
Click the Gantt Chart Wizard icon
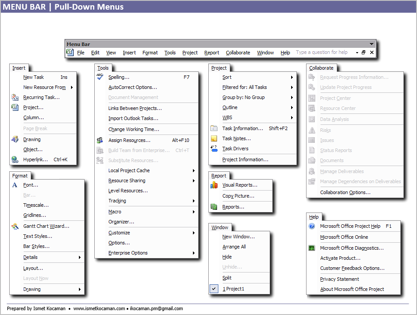point(15,227)
